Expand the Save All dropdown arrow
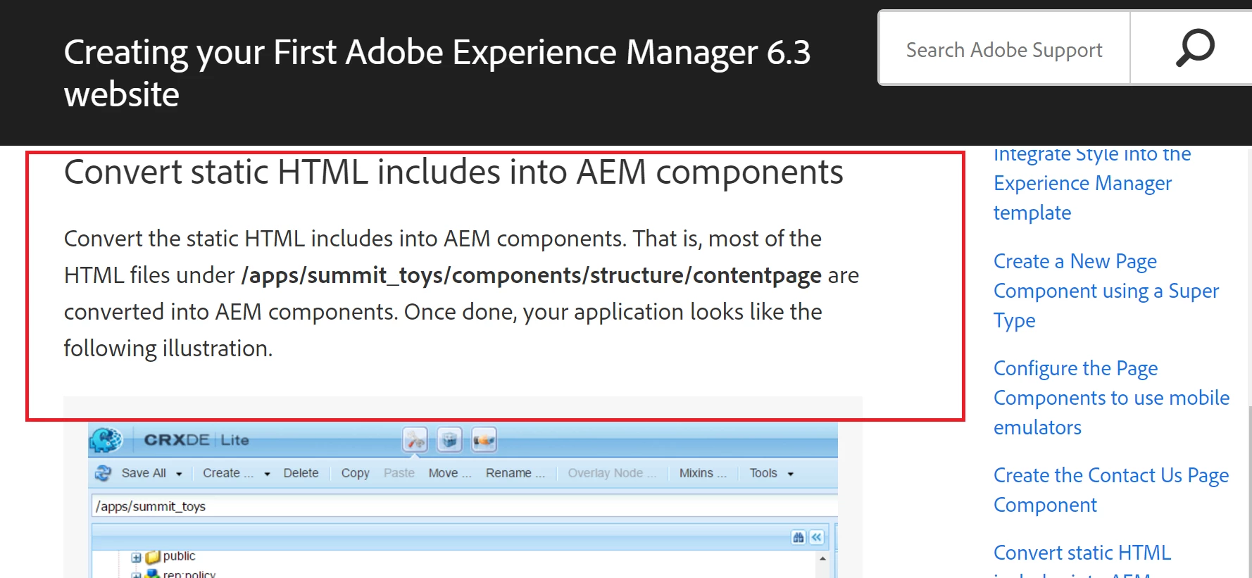This screenshot has height=578, width=1252. 179,474
